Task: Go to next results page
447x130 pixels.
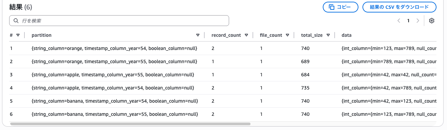Action: click(x=418, y=21)
